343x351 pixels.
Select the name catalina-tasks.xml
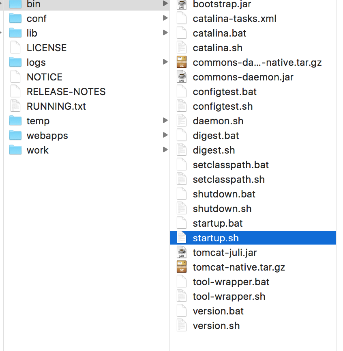click(235, 19)
